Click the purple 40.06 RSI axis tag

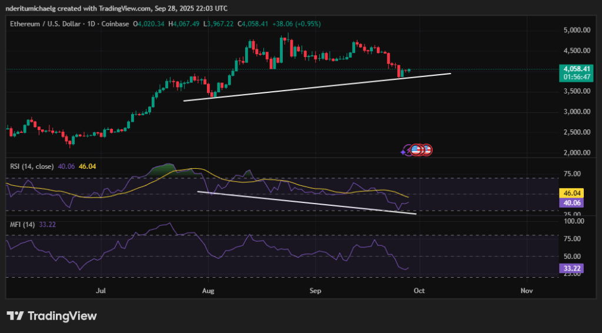coord(571,203)
